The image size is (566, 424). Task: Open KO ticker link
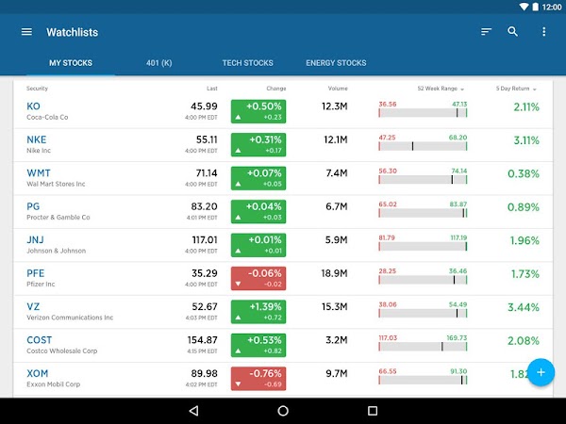point(33,106)
